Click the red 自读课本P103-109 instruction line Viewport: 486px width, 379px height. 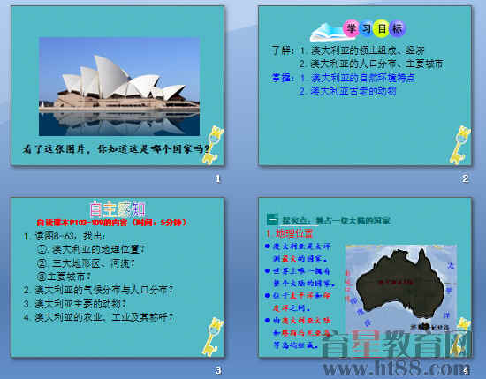(x=111, y=223)
